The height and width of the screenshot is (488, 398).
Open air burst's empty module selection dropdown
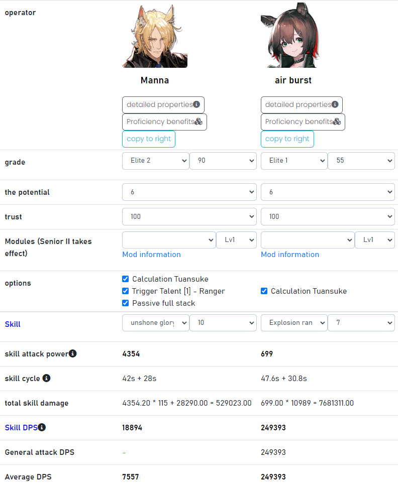pos(308,240)
